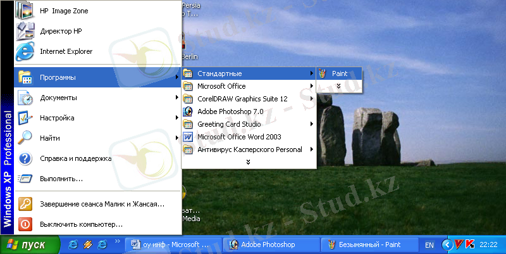
Task: Open Paint from the Стандартные submenu
Action: 339,73
